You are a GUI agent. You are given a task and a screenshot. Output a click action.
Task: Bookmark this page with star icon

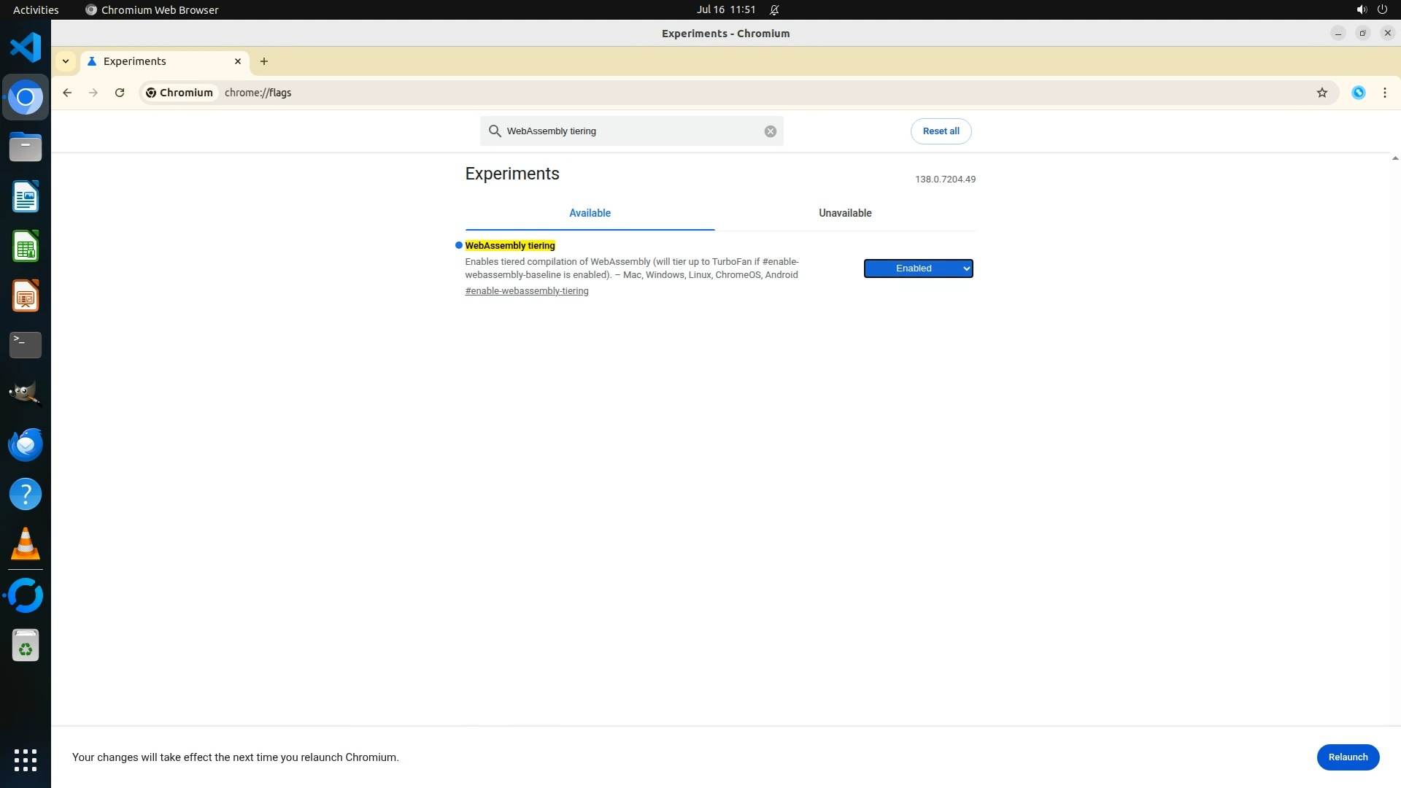[1321, 93]
